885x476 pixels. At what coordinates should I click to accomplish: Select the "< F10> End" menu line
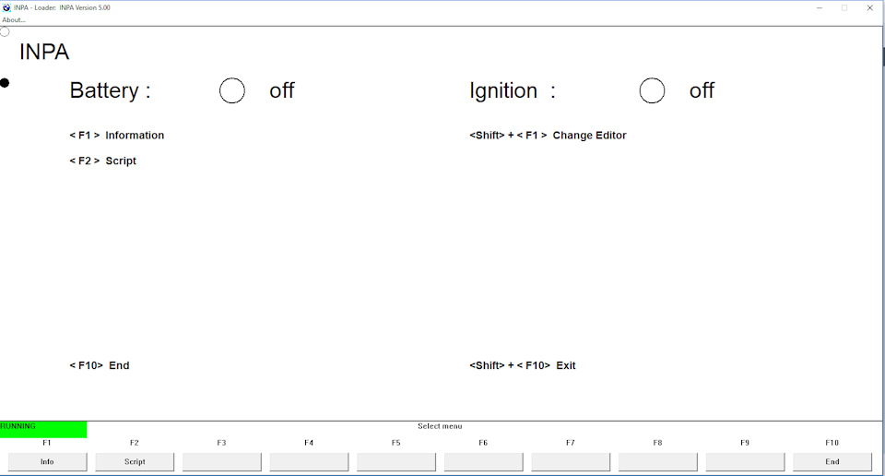click(100, 366)
